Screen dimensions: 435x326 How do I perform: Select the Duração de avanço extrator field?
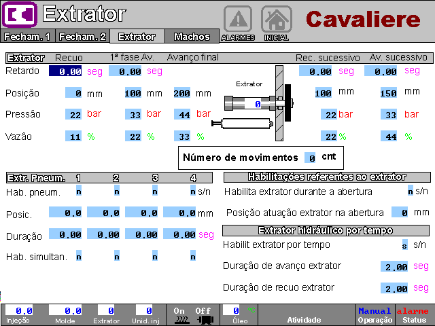pos(395,268)
